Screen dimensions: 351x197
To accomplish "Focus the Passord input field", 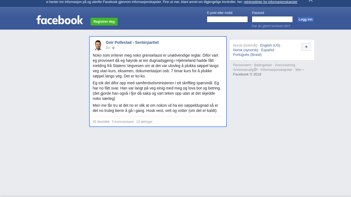I will coord(272,19).
